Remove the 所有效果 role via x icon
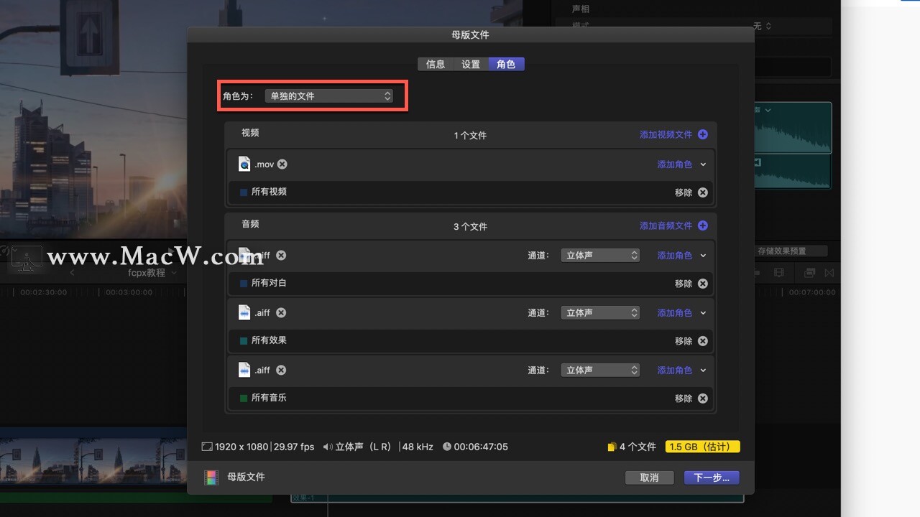The width and height of the screenshot is (920, 517). tap(703, 341)
